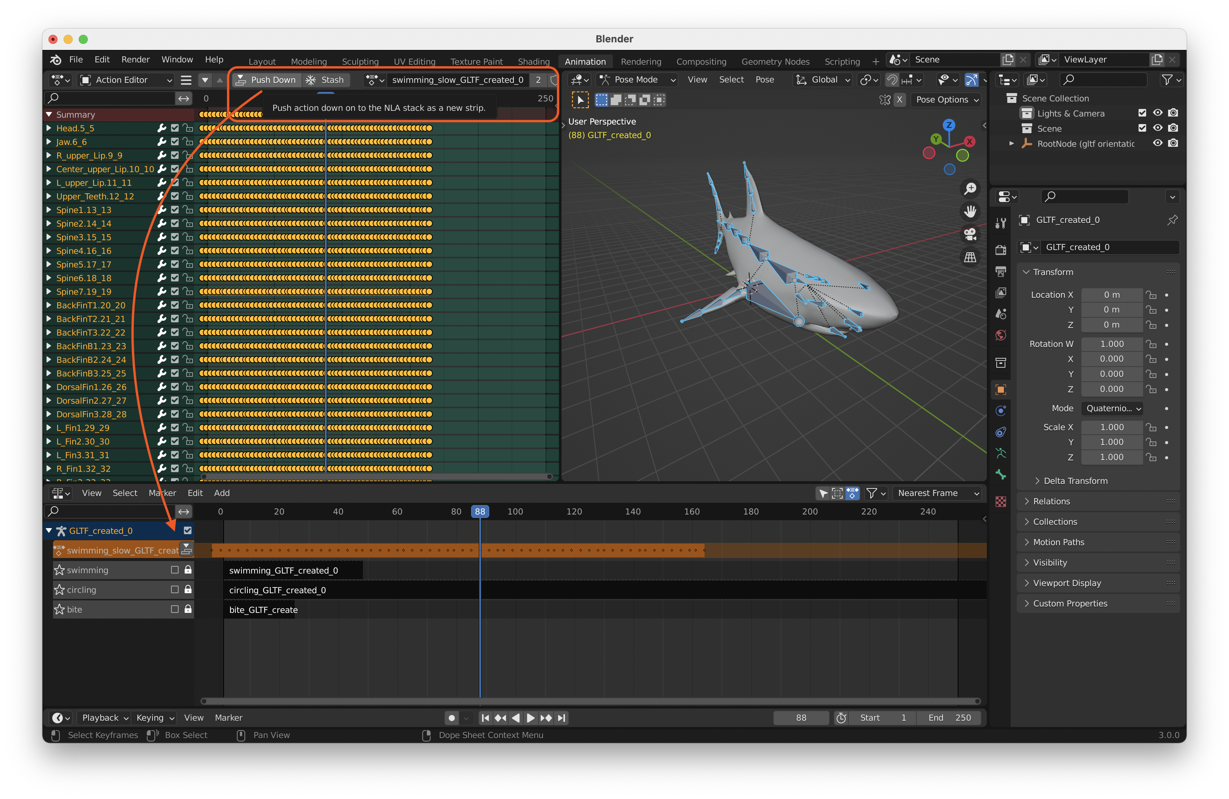Click the zoom viewport magnifier icon
The width and height of the screenshot is (1229, 799).
coord(970,189)
